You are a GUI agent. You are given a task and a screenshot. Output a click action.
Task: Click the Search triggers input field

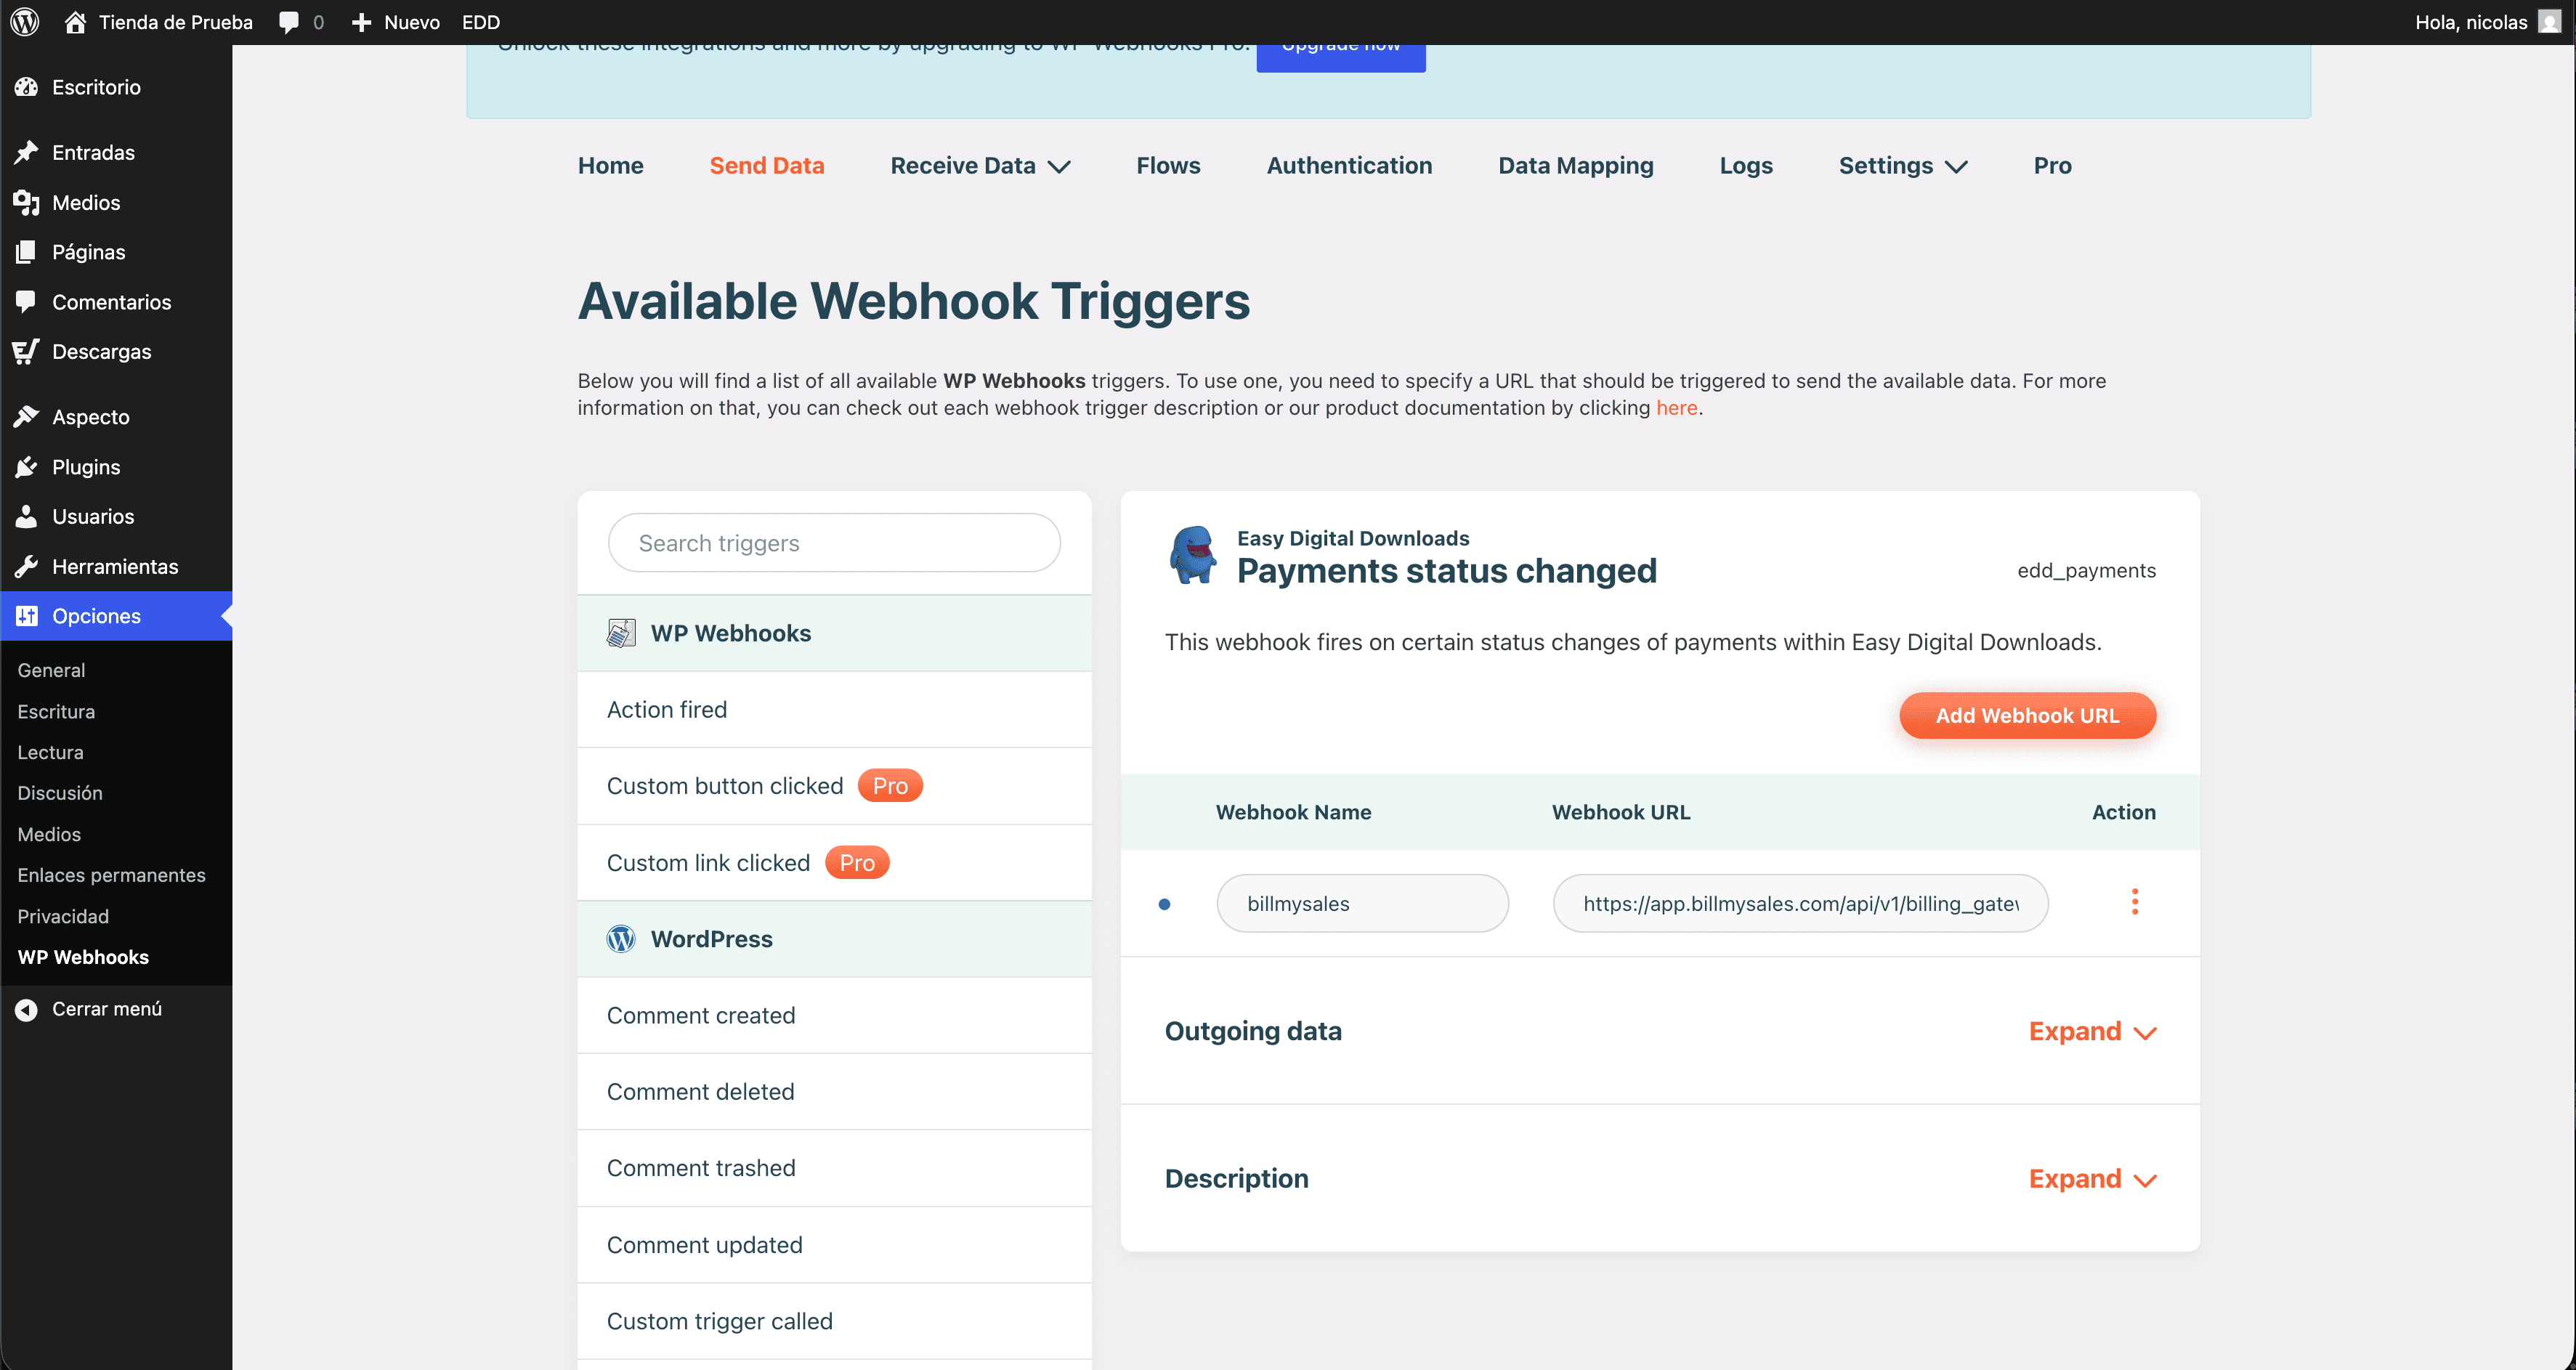(833, 542)
